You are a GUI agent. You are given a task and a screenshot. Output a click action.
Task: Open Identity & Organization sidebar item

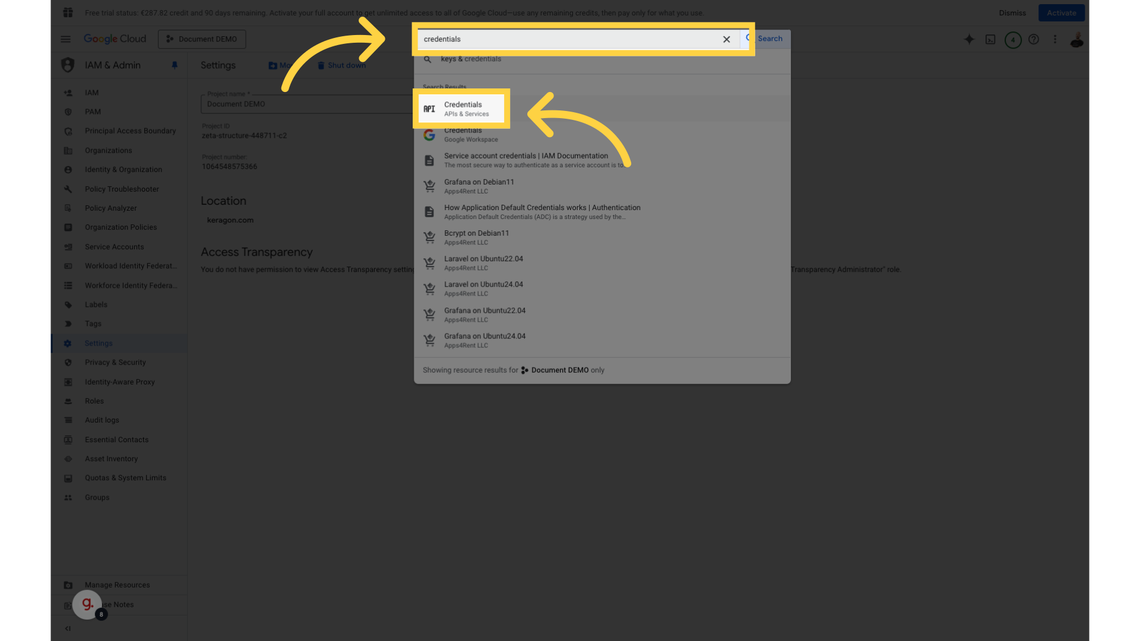119,169
